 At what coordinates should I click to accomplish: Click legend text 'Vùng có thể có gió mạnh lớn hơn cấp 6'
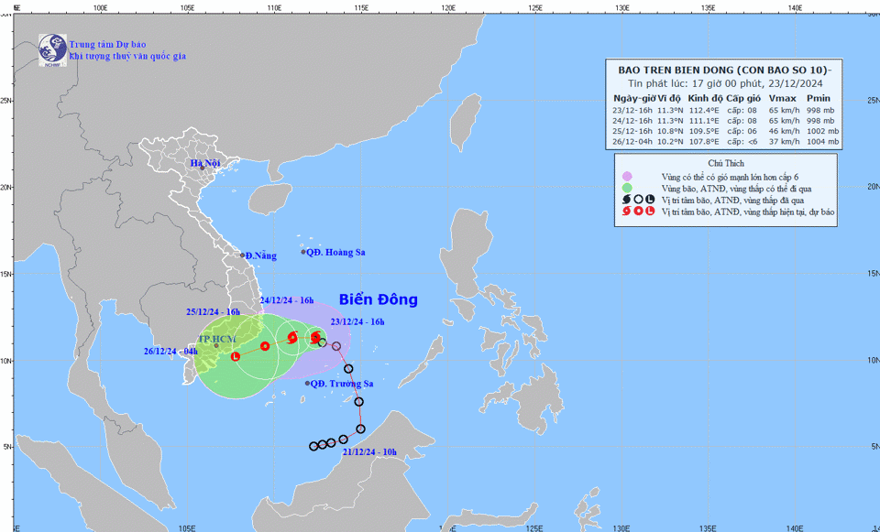730,177
